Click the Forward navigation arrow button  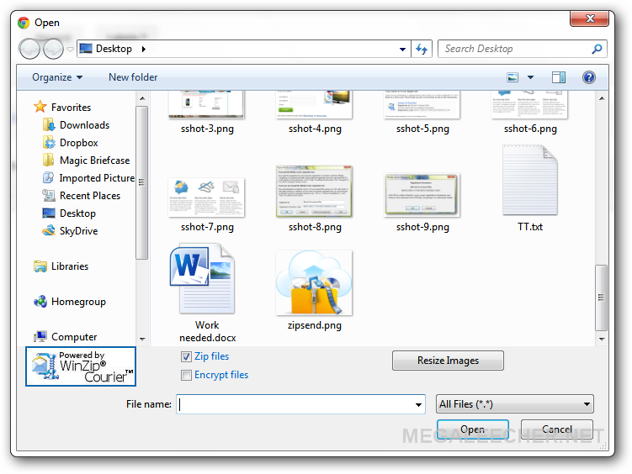point(53,49)
